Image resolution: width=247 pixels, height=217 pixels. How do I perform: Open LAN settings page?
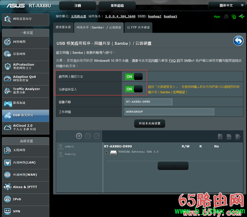(x=25, y=162)
